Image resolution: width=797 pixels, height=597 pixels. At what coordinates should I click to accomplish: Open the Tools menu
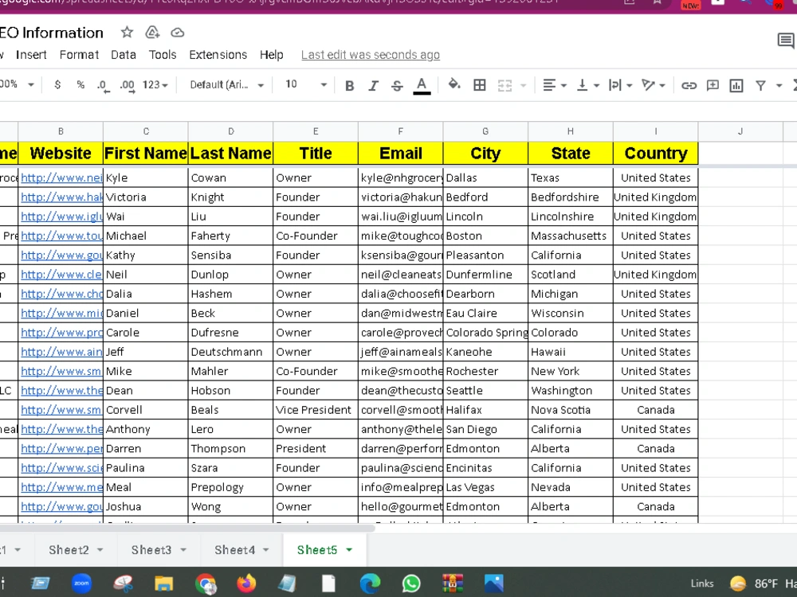coord(163,55)
